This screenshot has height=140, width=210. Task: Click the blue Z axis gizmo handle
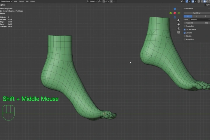175,9
